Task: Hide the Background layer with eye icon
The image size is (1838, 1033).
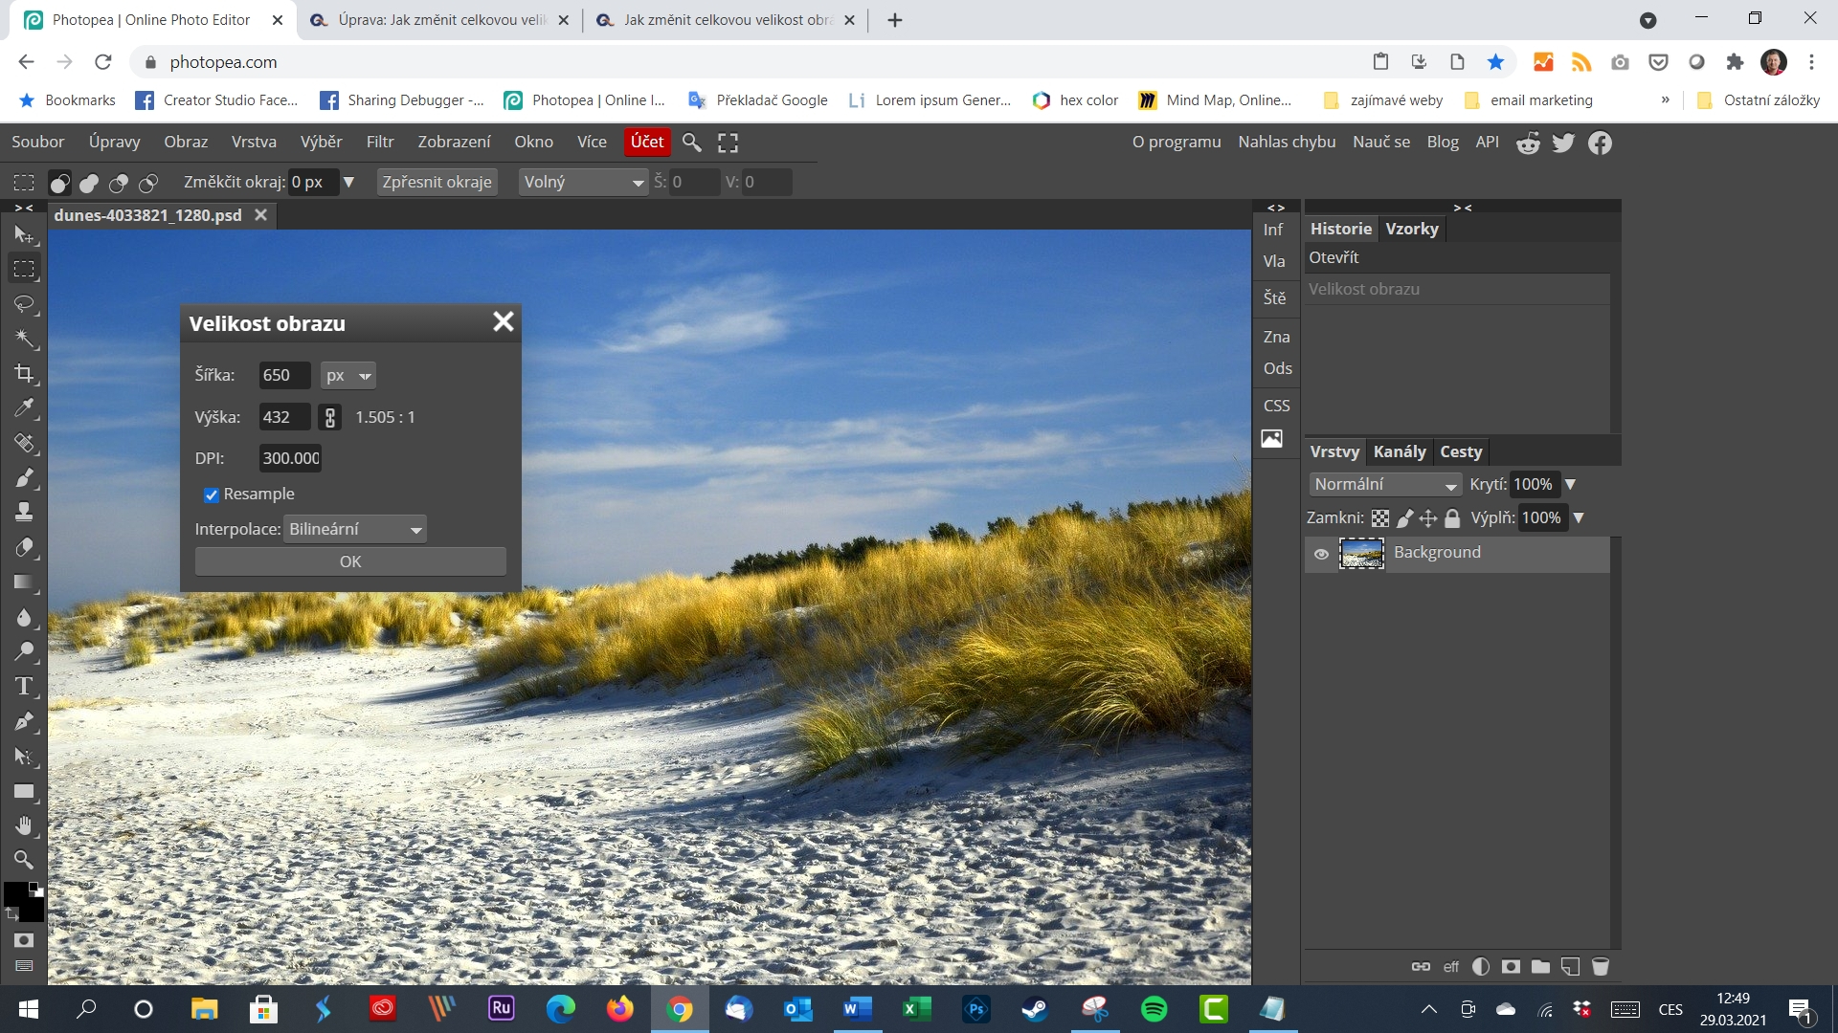Action: pyautogui.click(x=1321, y=554)
